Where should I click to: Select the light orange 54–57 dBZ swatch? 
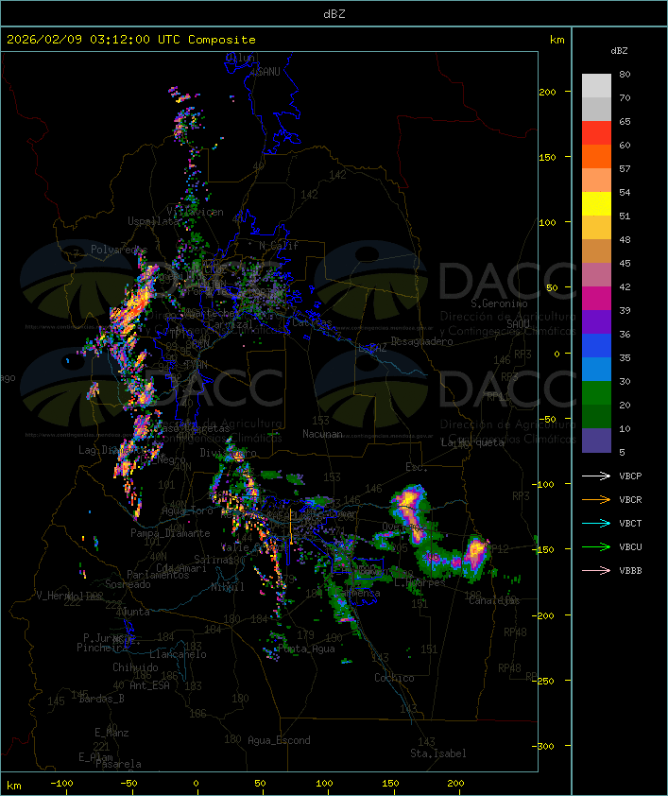pos(596,181)
